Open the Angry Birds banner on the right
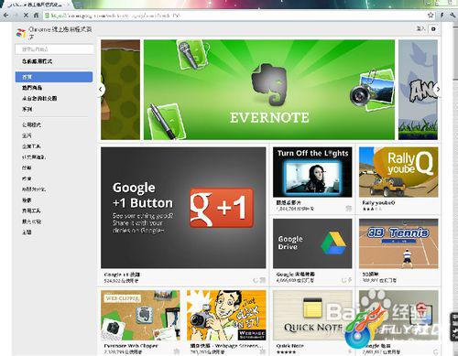458x356 pixels. [418, 90]
